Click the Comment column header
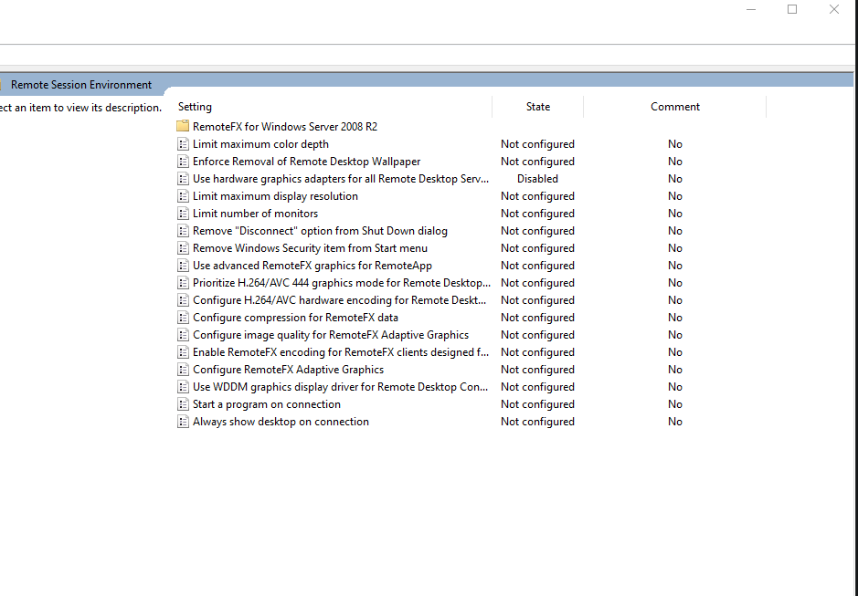This screenshot has width=858, height=596. (675, 107)
